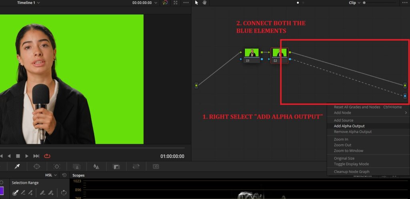Image resolution: width=410 pixels, height=199 pixels.
Task: Click the purple qualifier color swatch
Action: point(2,191)
